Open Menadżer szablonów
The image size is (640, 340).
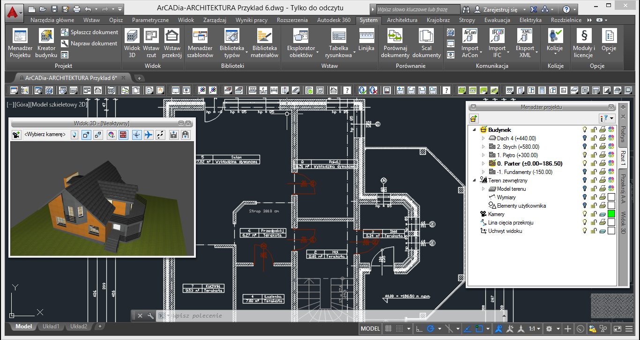pos(200,43)
